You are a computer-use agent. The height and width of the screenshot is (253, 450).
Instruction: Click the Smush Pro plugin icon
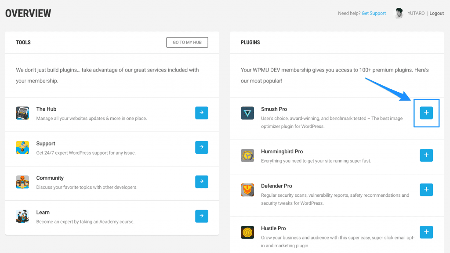coord(247,113)
